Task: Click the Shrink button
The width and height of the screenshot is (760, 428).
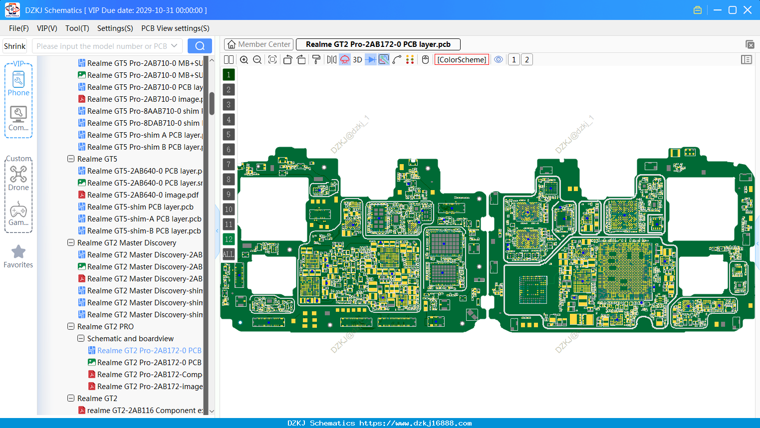Action: click(15, 46)
